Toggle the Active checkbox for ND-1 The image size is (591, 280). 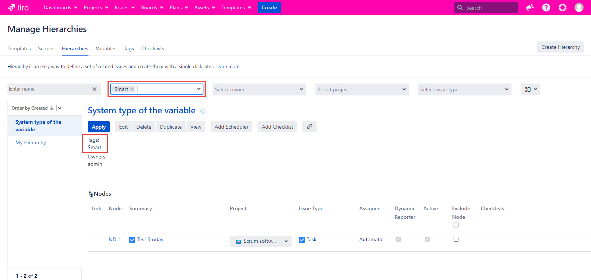(x=427, y=239)
